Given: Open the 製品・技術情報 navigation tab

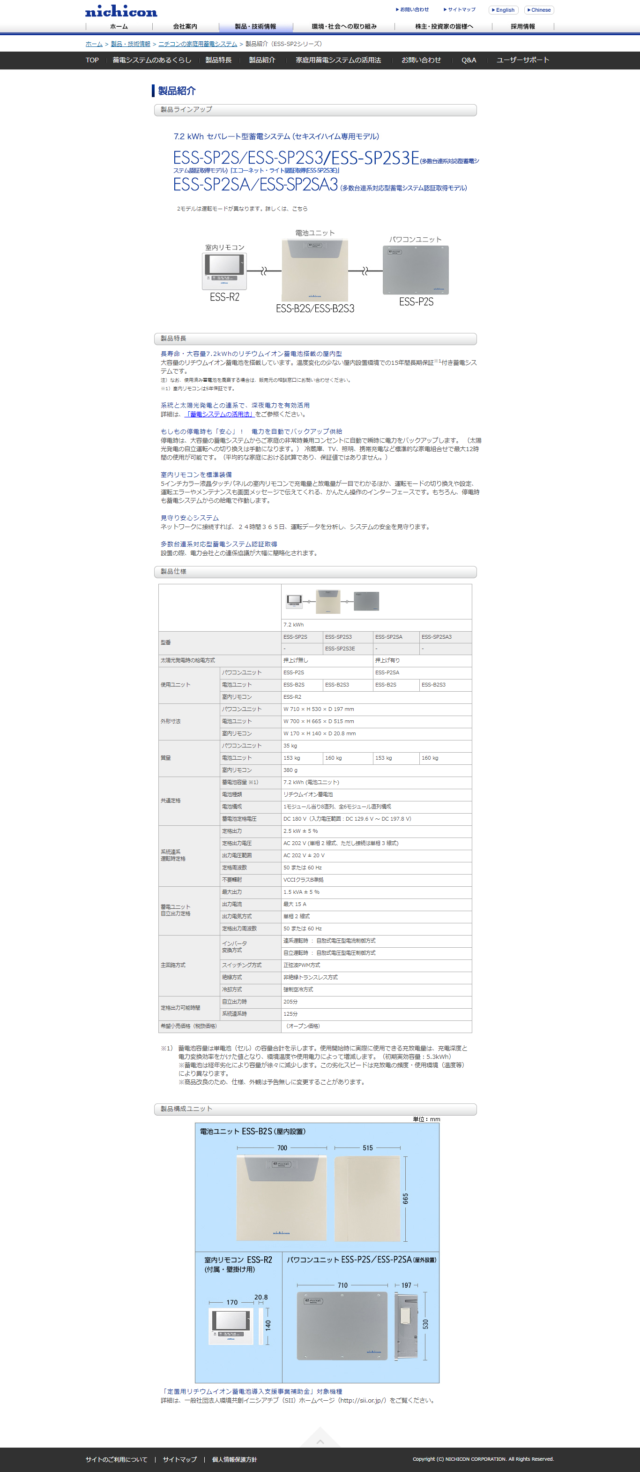Looking at the screenshot, I should 256,26.
